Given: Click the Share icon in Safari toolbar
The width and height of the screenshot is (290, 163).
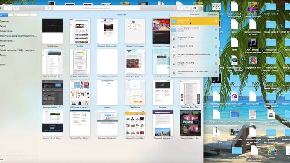Looking at the screenshot, I should 180,8.
